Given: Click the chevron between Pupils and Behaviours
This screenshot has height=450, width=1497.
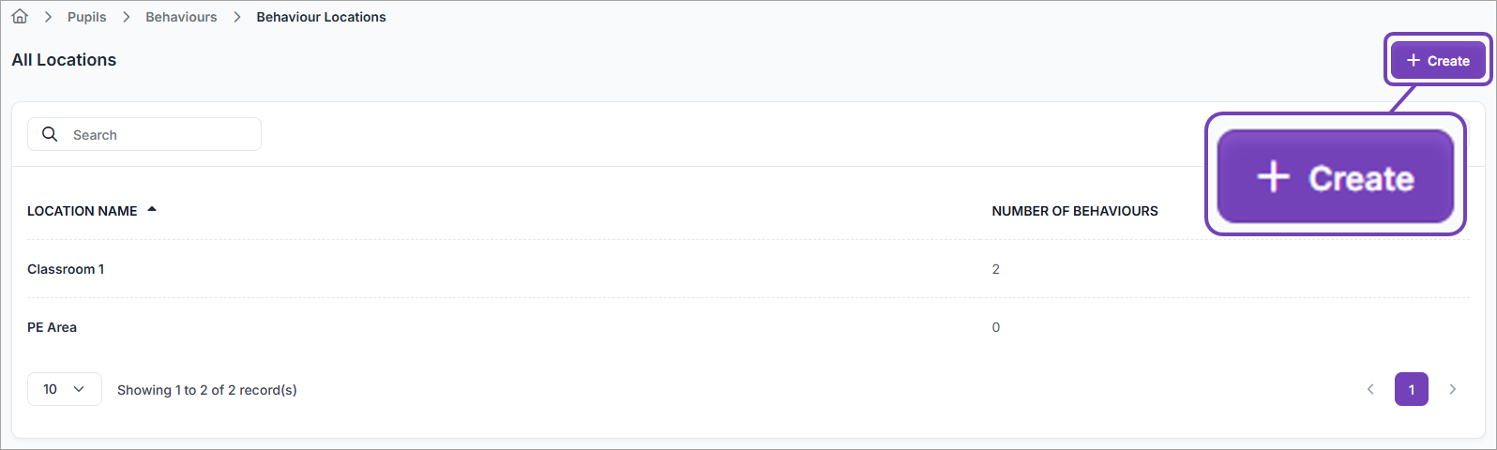Looking at the screenshot, I should point(126,17).
